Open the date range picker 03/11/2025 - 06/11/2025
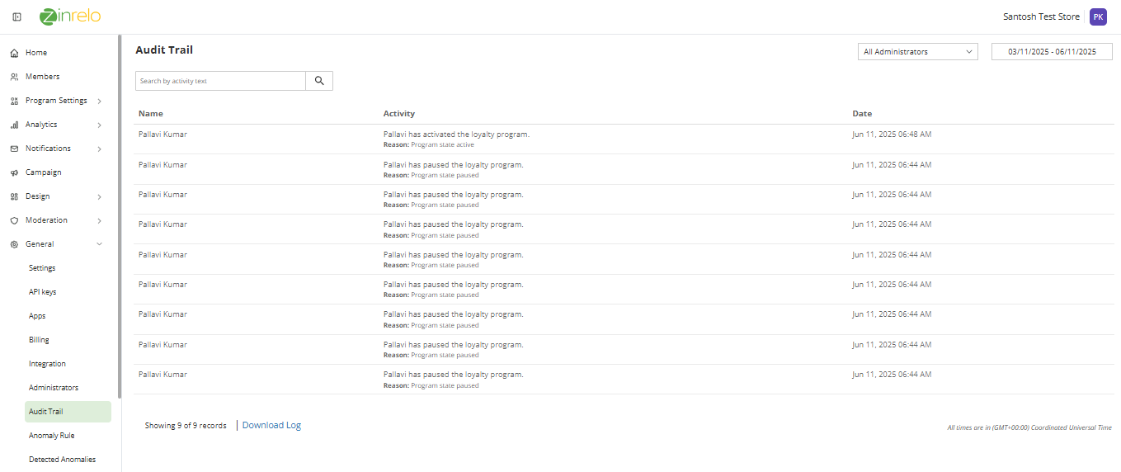The width and height of the screenshot is (1121, 472). 1052,51
